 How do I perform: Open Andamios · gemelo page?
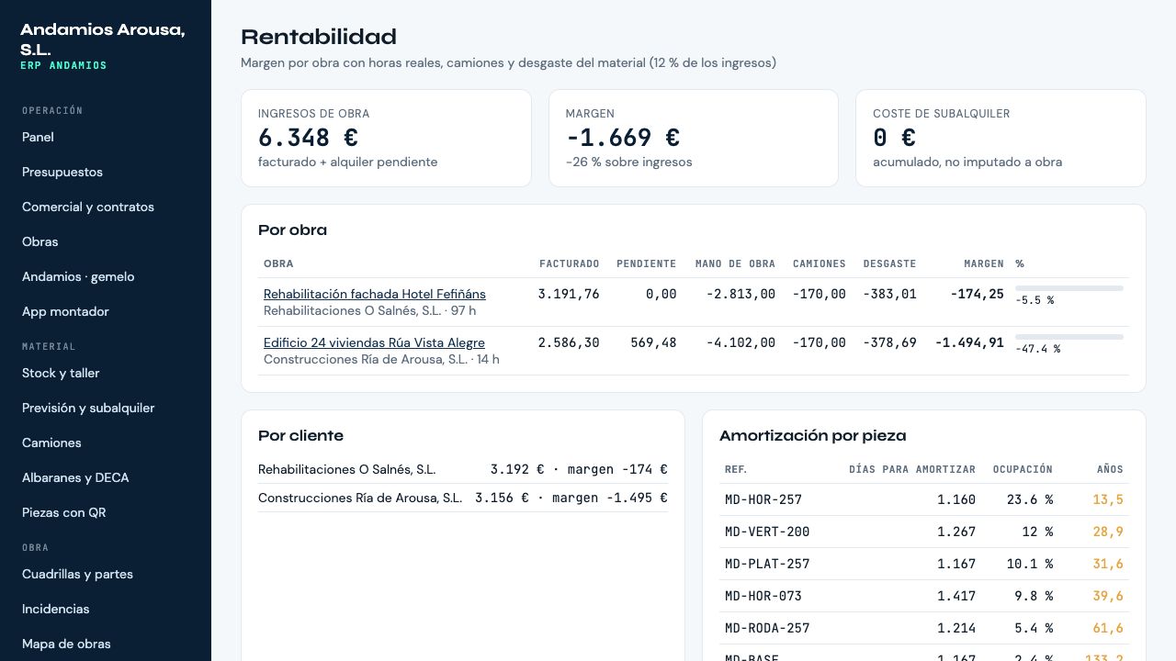[78, 276]
